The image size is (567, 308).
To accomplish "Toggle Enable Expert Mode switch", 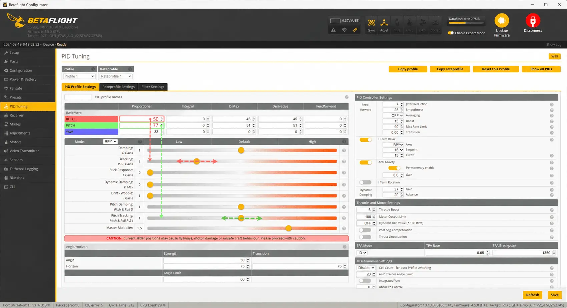I will pyautogui.click(x=451, y=33).
